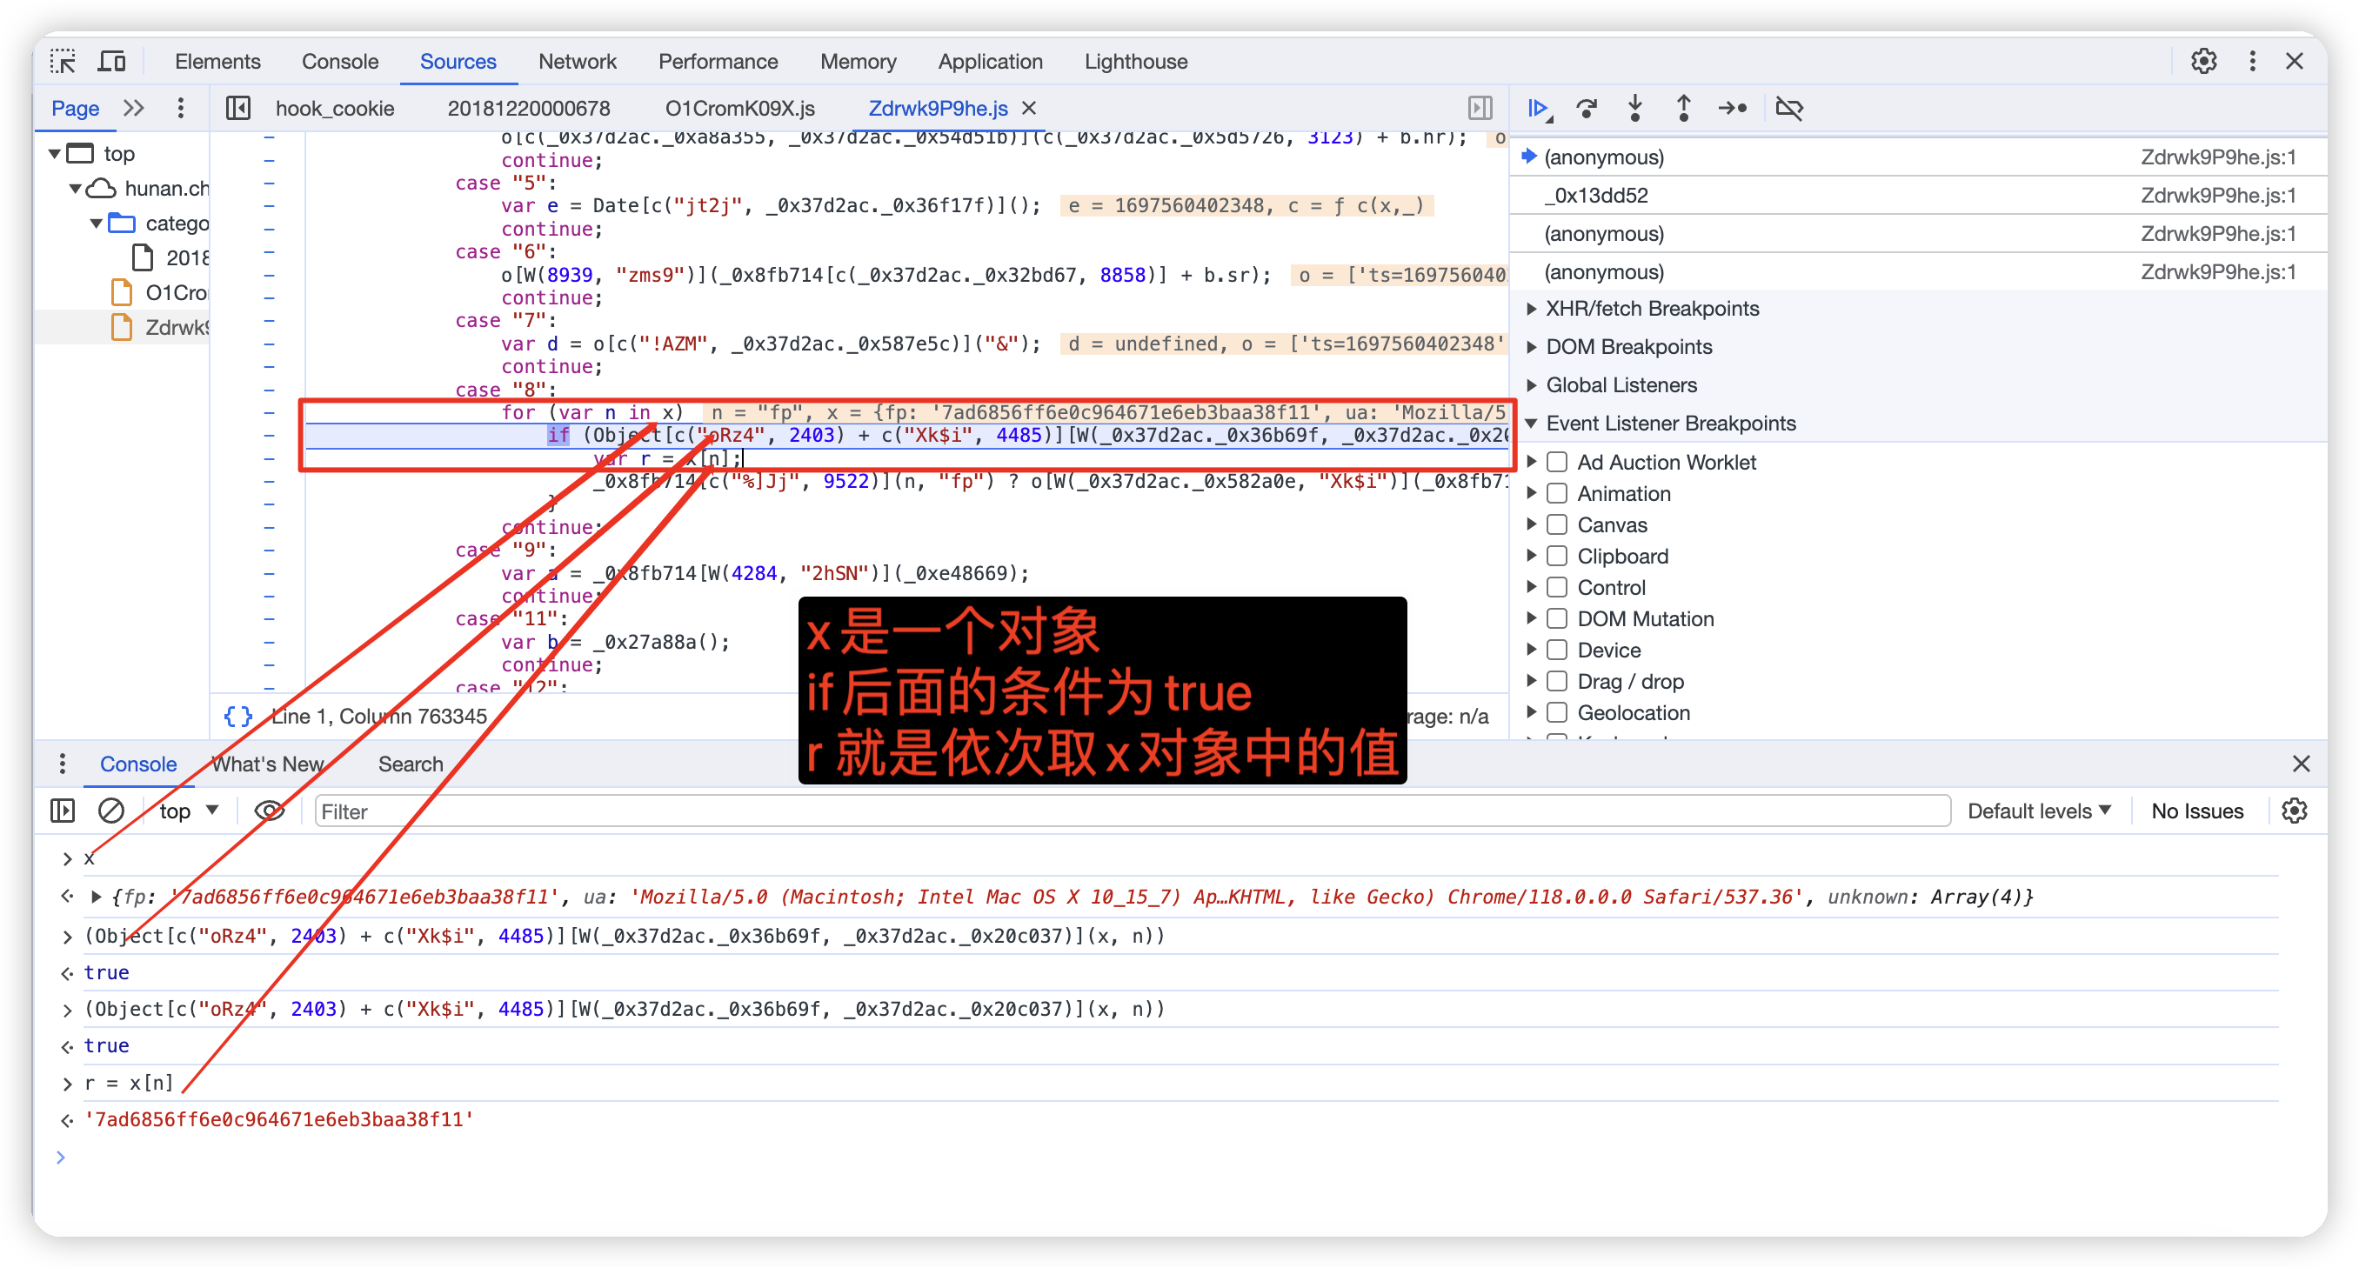This screenshot has width=2359, height=1268.
Task: Click the Step over next function call icon
Action: [x=1588, y=108]
